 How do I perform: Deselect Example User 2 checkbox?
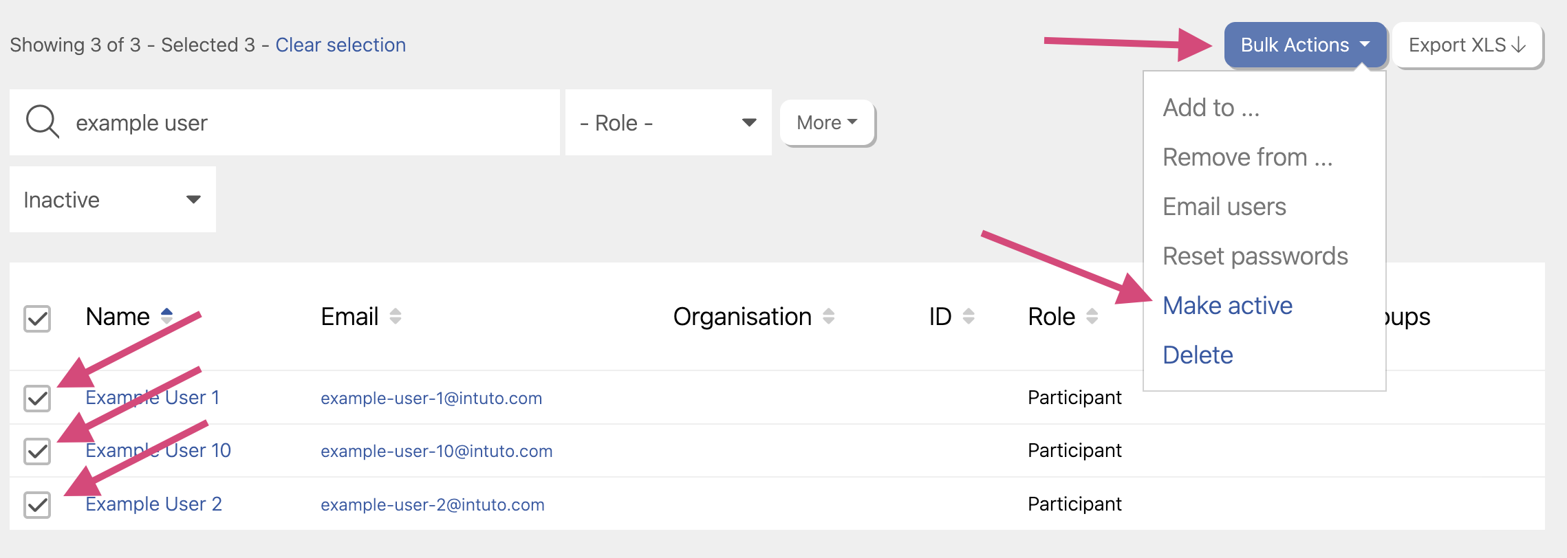pos(37,505)
